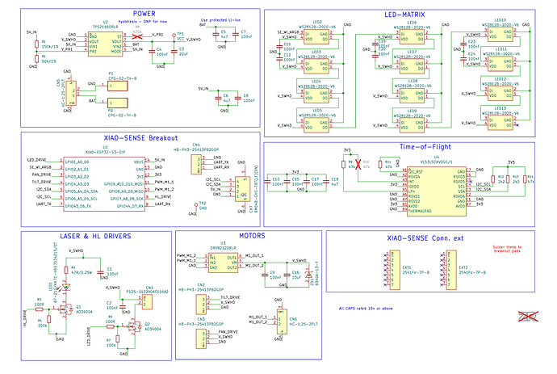557x374 pixels.
Task: Select the P1 CPG-02-TH-B connector symbol
Action: [x=118, y=86]
